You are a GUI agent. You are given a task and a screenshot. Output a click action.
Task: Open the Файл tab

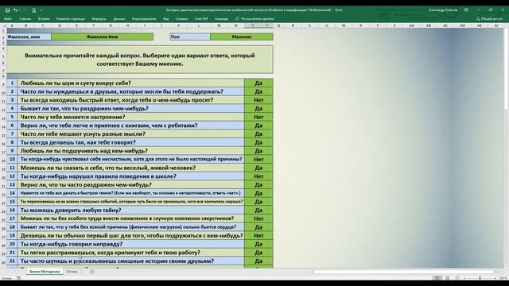(x=8, y=19)
